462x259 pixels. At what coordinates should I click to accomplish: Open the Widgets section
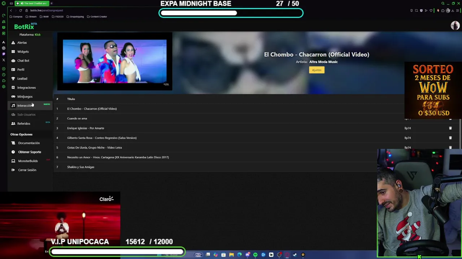point(23,51)
